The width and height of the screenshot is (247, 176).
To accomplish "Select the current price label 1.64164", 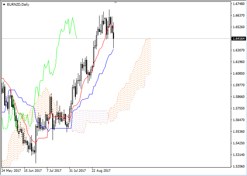I will 239,38.
